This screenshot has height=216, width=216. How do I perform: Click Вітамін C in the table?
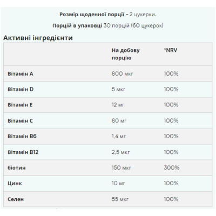(x=20, y=120)
